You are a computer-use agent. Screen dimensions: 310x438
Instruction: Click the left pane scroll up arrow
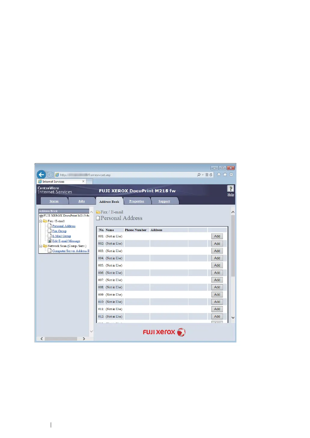(x=91, y=212)
